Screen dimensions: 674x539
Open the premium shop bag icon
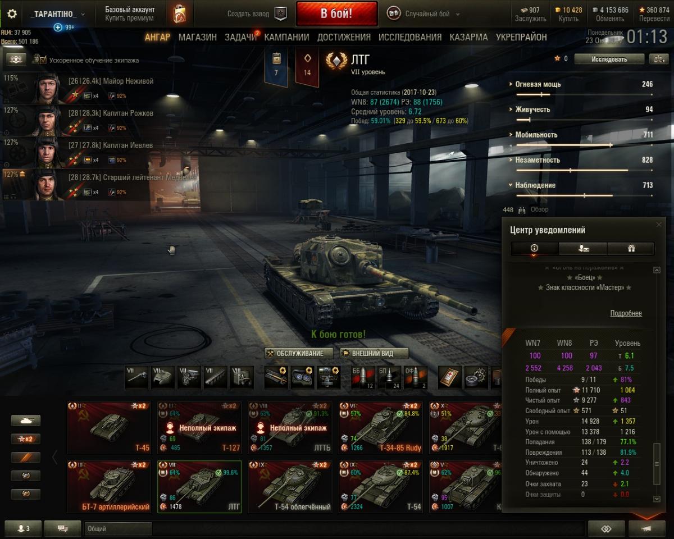point(180,14)
